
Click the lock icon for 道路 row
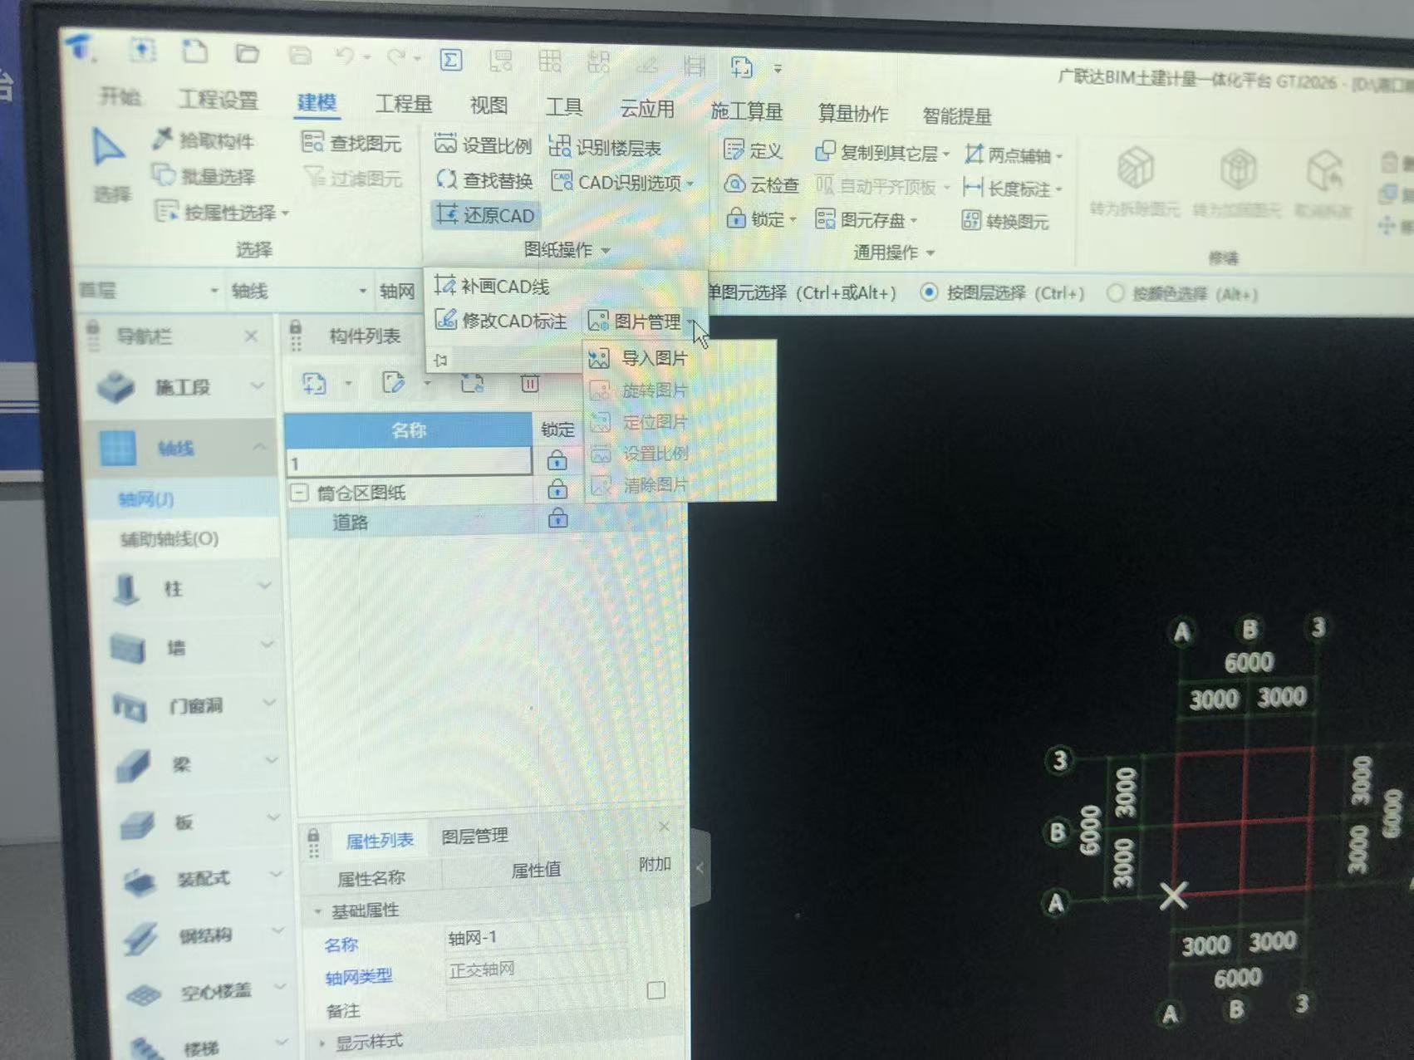pyautogui.click(x=557, y=518)
